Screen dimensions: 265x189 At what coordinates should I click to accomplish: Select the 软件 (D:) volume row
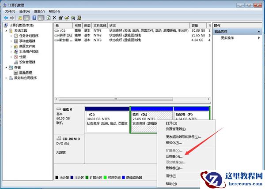(x=132, y=35)
